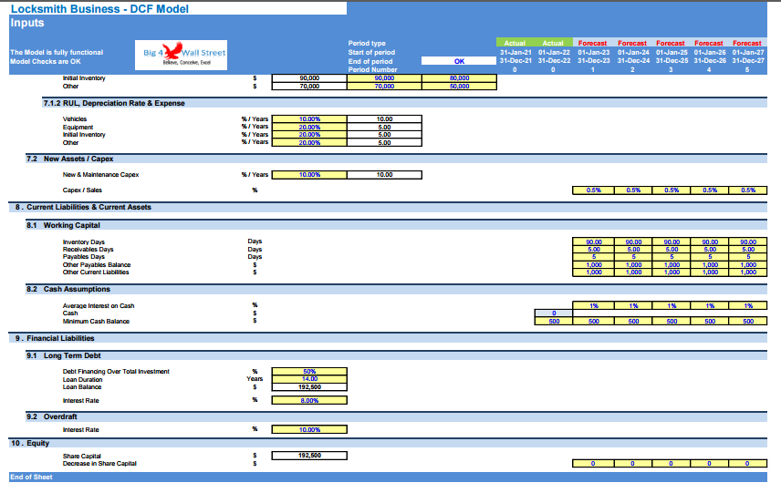This screenshot has height=493, width=781.
Task: Select Decrease in Share Capital for period 2
Action: [x=632, y=463]
